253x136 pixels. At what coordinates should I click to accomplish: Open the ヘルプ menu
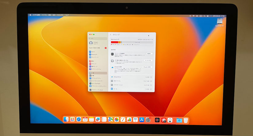67,15
